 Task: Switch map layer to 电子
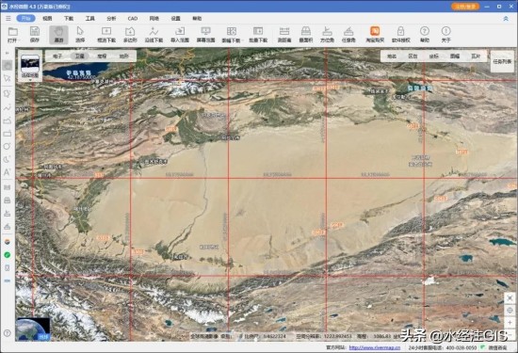coord(57,56)
